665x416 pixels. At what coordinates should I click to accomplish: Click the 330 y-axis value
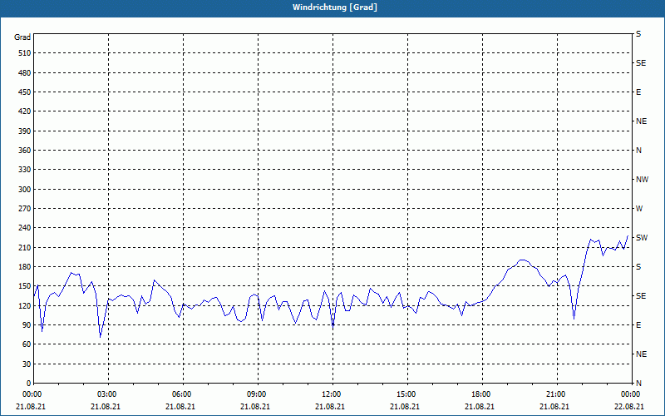tap(25, 170)
